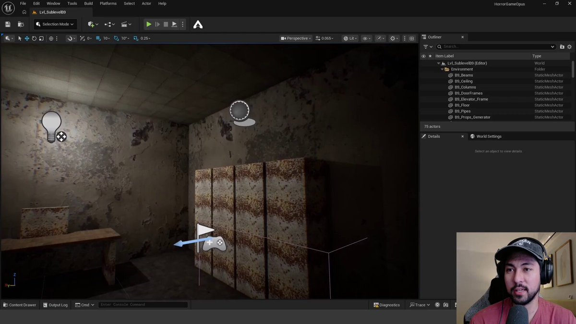Open the viewport performance gauge dropdown
This screenshot has width=576, height=324.
click(380, 38)
